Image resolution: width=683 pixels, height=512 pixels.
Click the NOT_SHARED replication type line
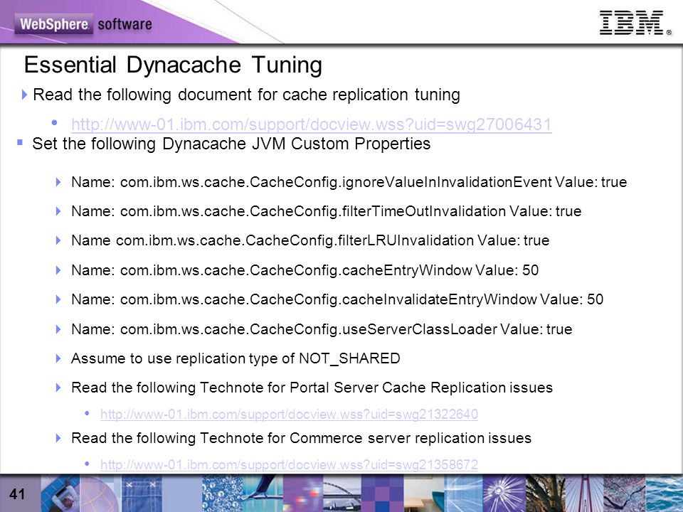pos(235,358)
